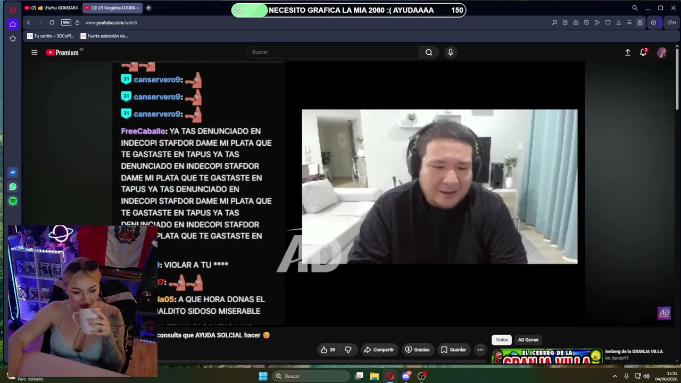Open the Iceberg de la GRANJA VILLA title
The width and height of the screenshot is (681, 383).
(x=634, y=352)
